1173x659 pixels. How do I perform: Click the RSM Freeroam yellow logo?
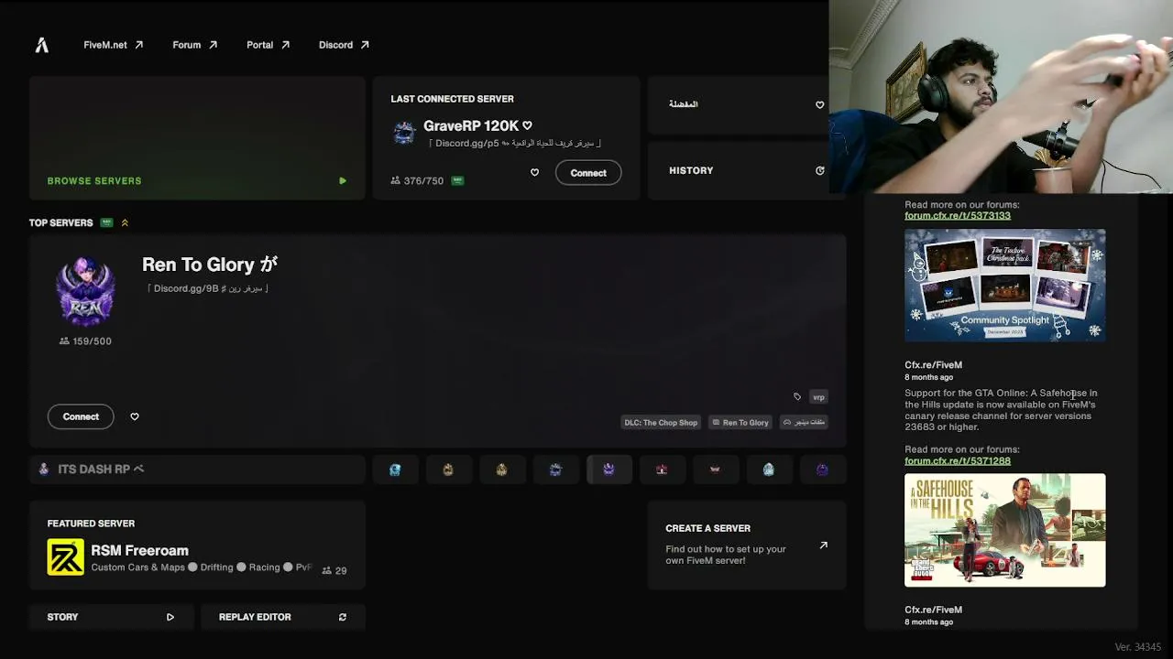65,557
